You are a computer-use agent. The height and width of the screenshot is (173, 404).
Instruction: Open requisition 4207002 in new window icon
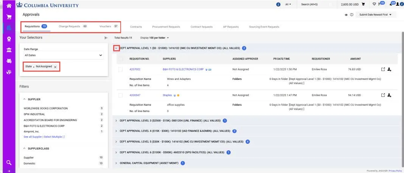click(x=383, y=69)
